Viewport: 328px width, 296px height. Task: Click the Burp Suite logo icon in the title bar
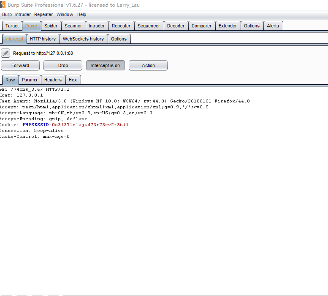coord(3,5)
